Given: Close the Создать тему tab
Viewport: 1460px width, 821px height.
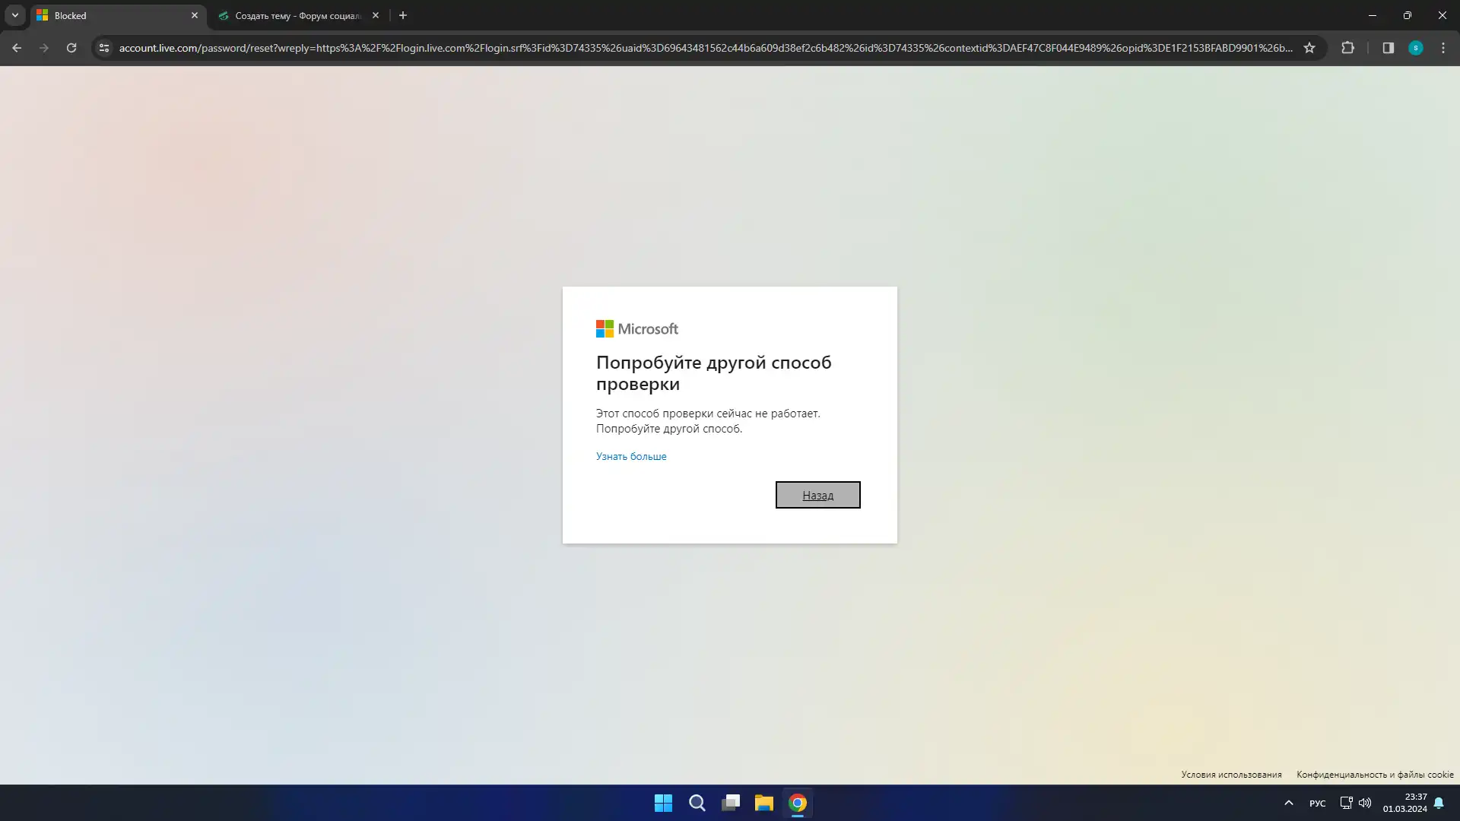Looking at the screenshot, I should tap(376, 15).
